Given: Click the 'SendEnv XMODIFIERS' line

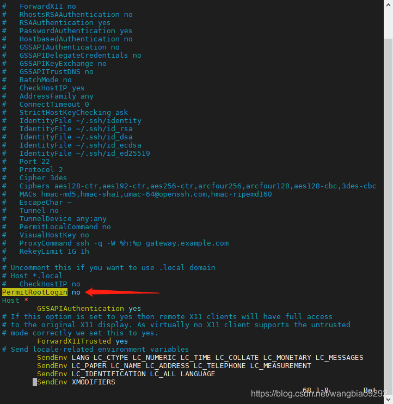Looking at the screenshot, I should point(76,382).
